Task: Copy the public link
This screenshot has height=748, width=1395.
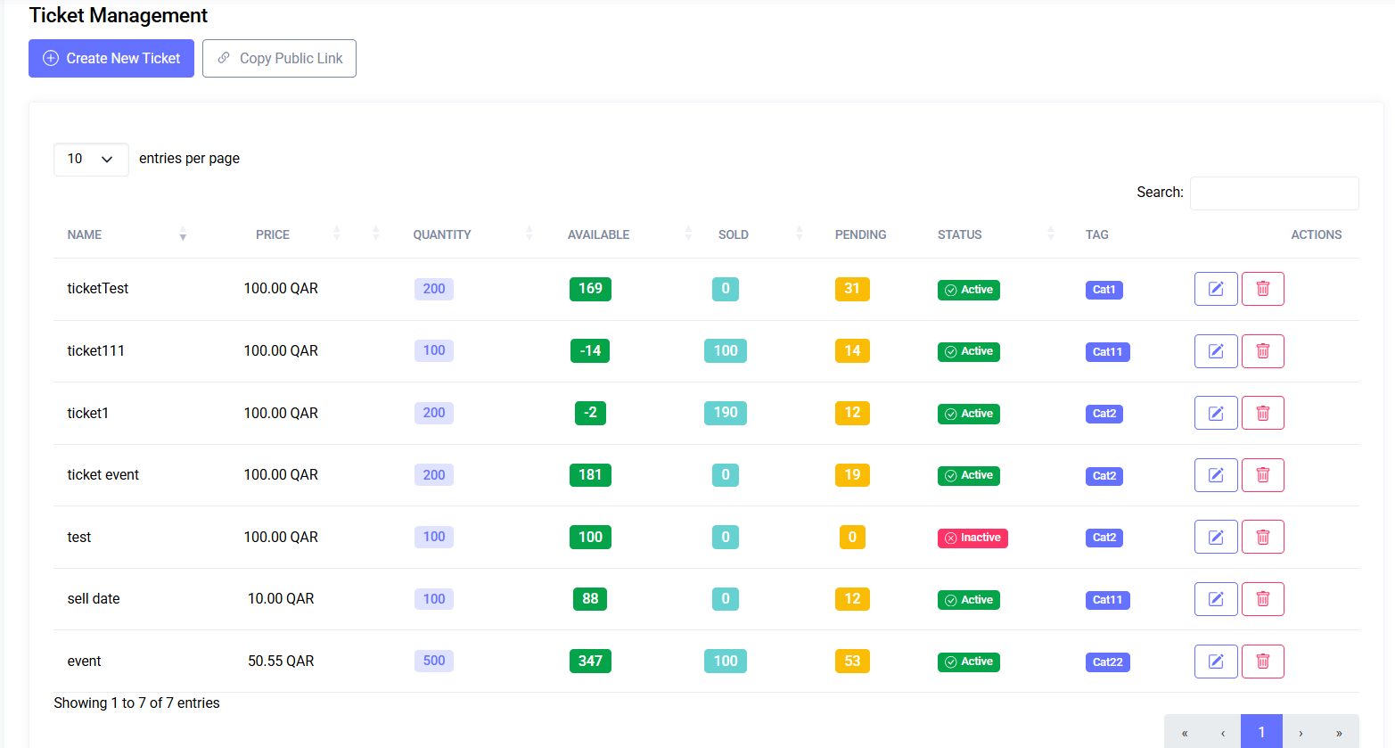Action: point(279,59)
